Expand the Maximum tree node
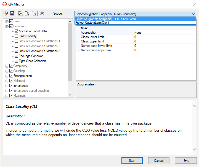The width and height of the screenshot is (199, 167). [7, 96]
